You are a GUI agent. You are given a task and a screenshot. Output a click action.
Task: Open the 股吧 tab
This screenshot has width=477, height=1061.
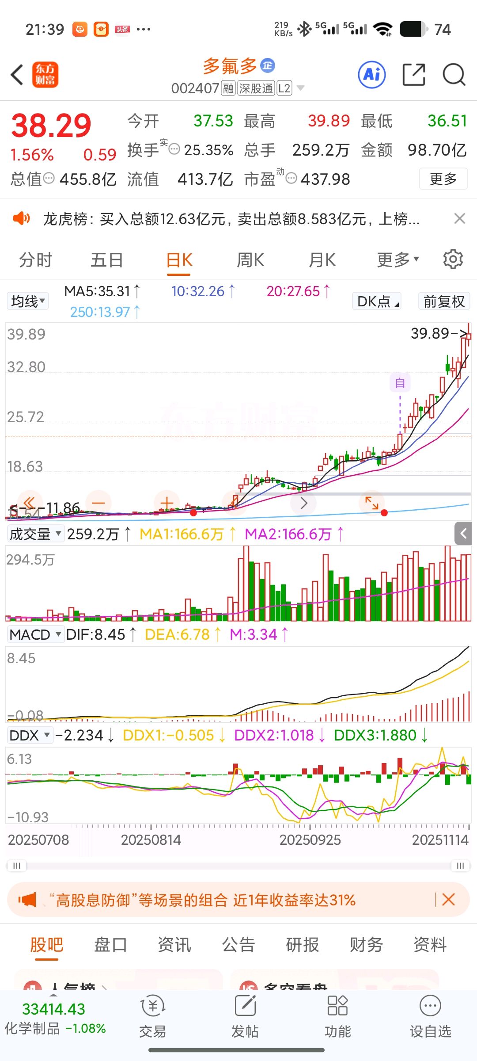click(x=47, y=944)
